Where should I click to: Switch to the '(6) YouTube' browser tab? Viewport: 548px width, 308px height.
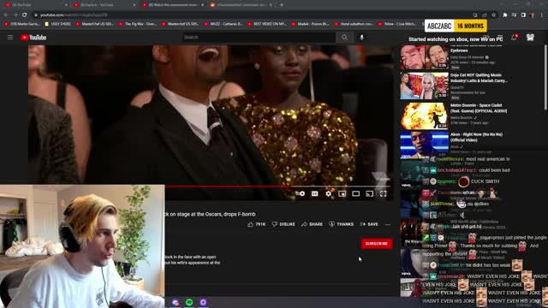(x=35, y=5)
